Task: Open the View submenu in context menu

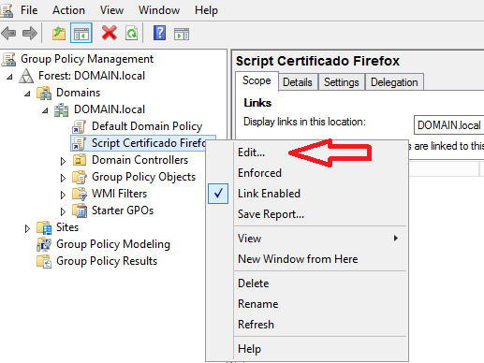Action: [321, 239]
